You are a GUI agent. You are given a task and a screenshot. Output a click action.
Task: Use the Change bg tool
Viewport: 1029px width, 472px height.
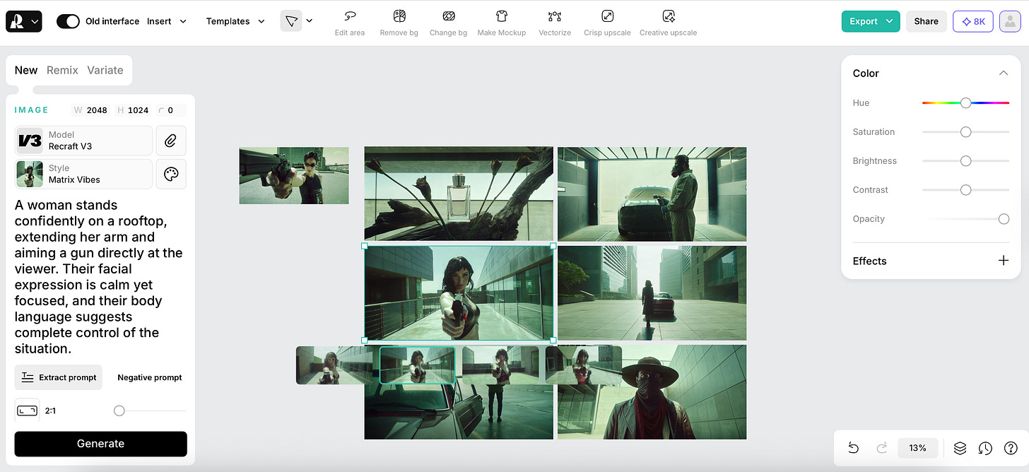[x=449, y=23]
